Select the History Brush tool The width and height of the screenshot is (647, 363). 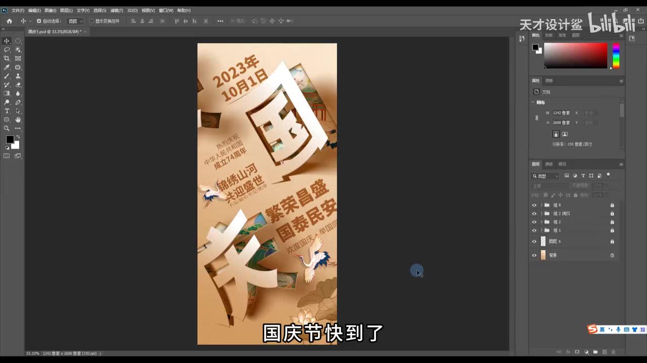click(x=7, y=85)
